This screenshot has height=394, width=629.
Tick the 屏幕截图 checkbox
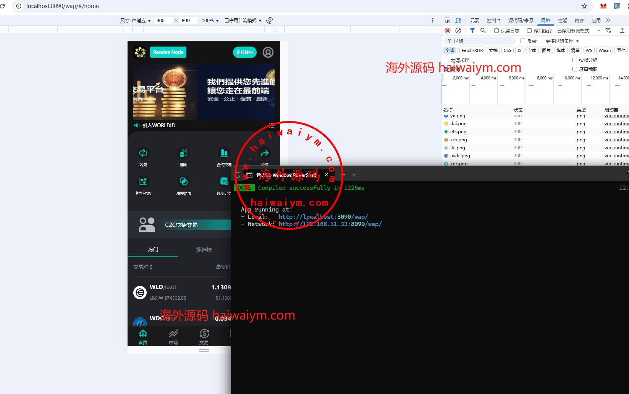[x=575, y=69]
